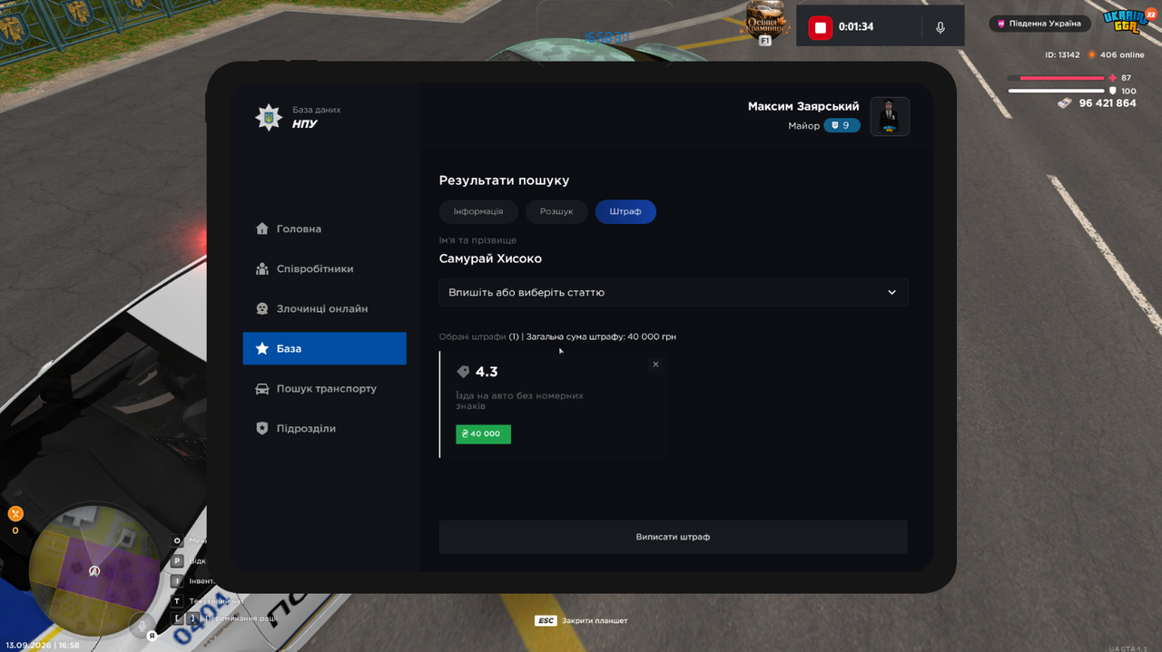Stop the screen recording with the red button
Screen dimensions: 1162x652
820,27
